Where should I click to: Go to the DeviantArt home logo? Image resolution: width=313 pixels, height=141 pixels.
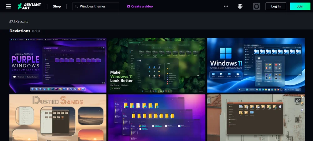29,6
